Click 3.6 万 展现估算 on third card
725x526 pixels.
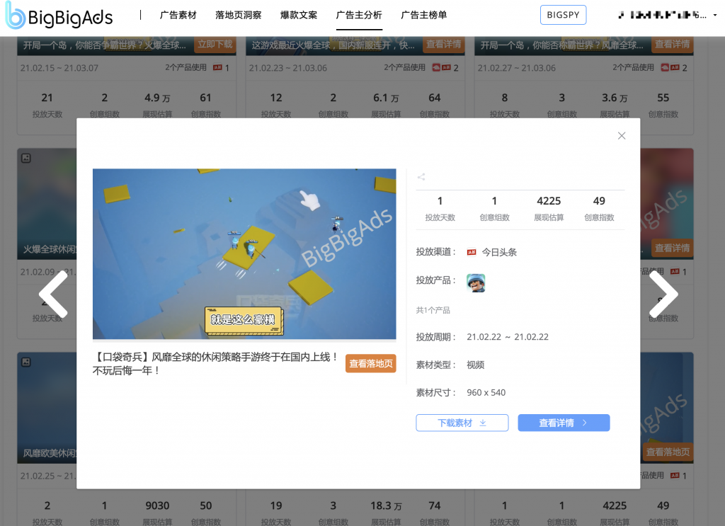click(x=615, y=98)
